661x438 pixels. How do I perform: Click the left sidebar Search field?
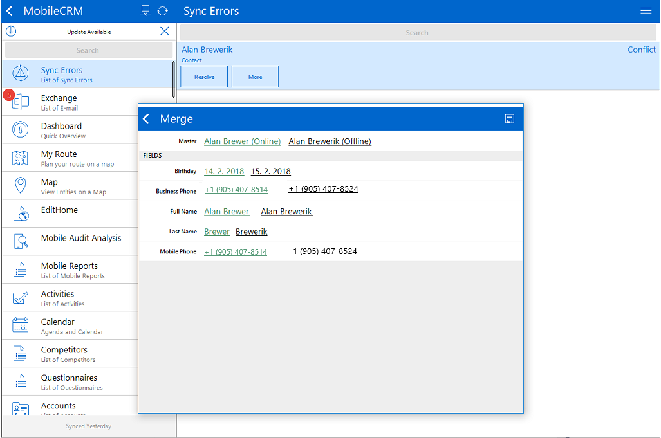89,50
